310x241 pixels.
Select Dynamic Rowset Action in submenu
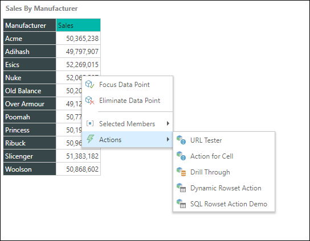point(224,188)
